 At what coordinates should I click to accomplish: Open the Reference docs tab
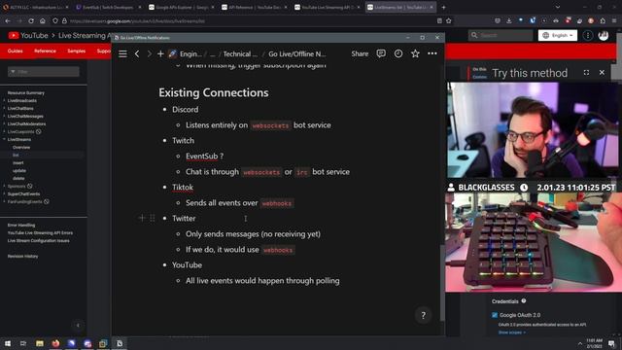[x=45, y=51]
